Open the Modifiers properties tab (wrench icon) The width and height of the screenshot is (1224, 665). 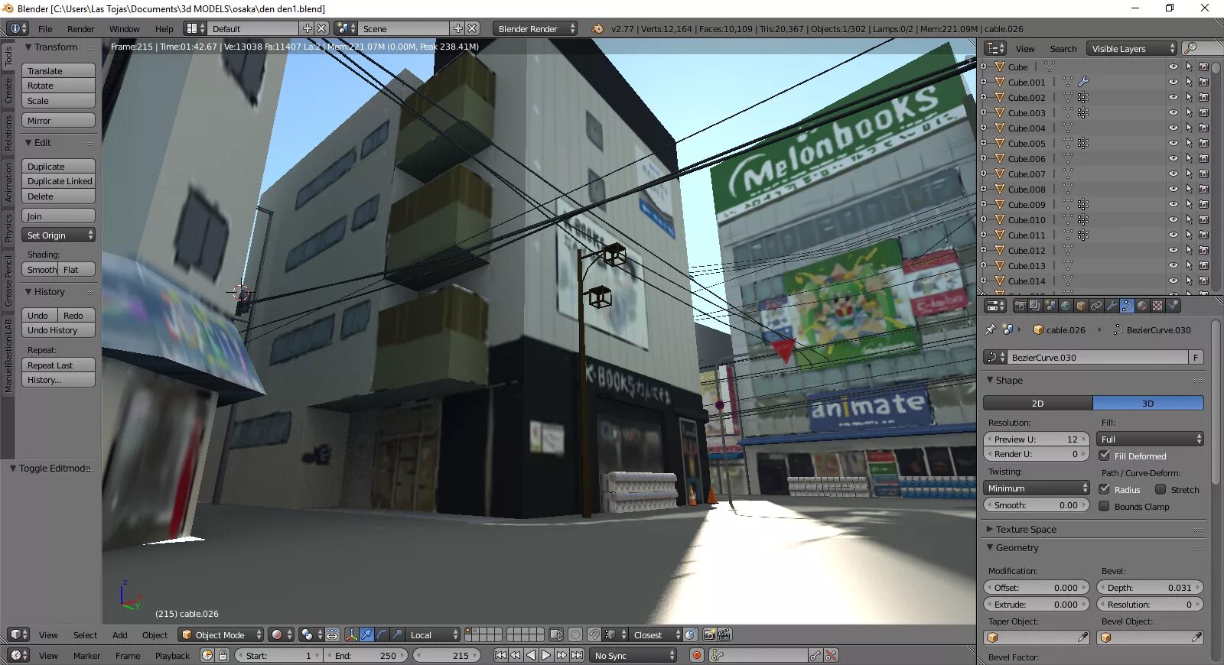1112,306
